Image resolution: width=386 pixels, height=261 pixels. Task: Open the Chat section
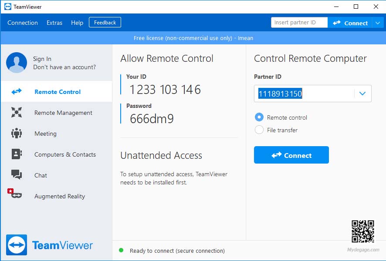(57, 175)
